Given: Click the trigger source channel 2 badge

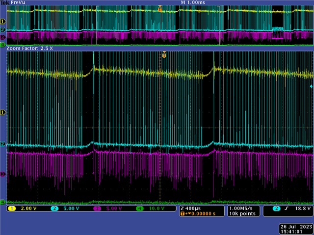Looking at the screenshot, I should [x=276, y=209].
